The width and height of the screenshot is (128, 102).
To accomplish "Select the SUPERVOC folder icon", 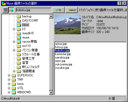I will coord(14,75).
